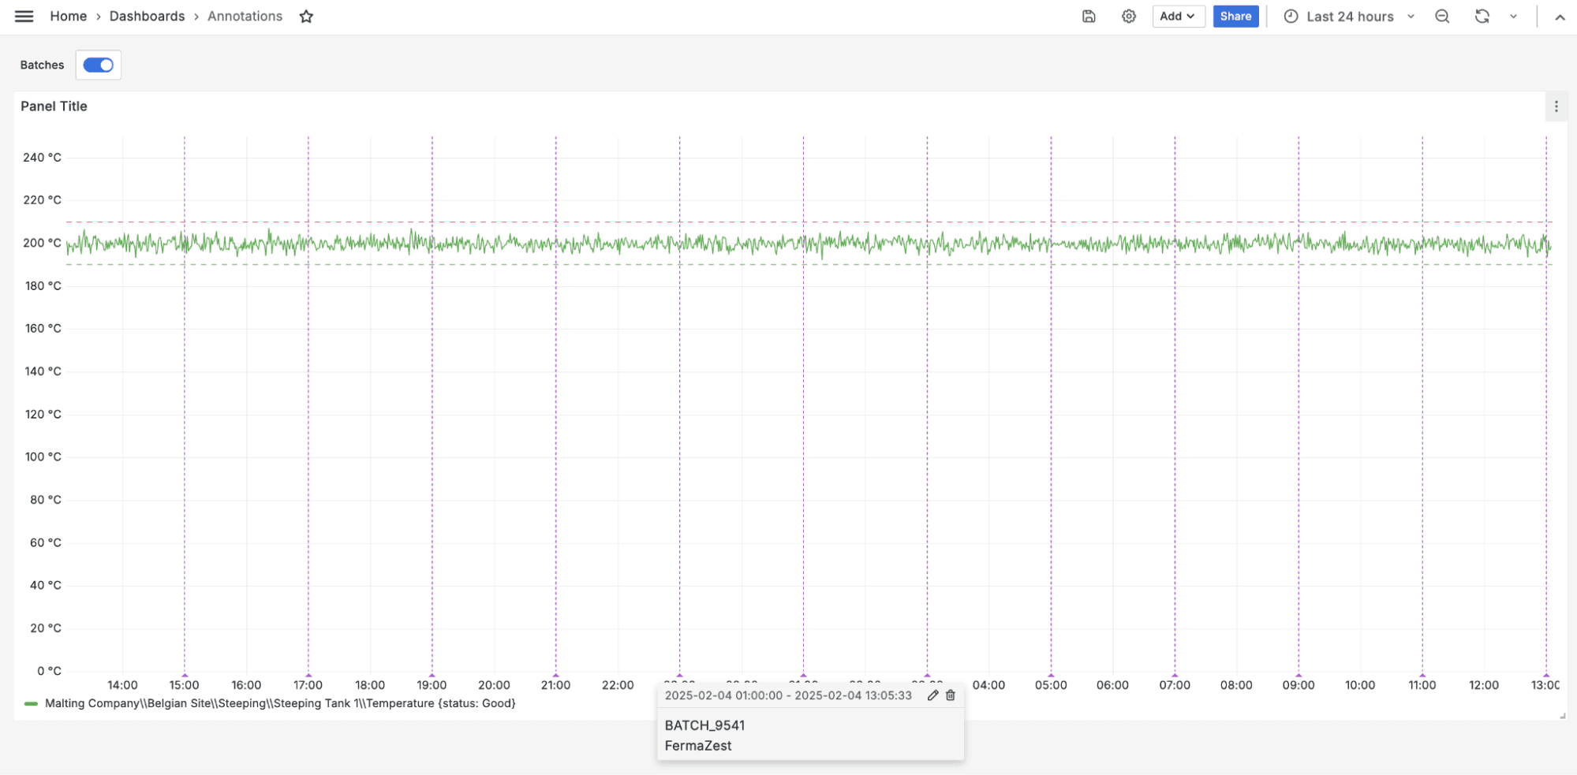
Task: Open the Panel Title kebab menu
Action: (x=1556, y=106)
